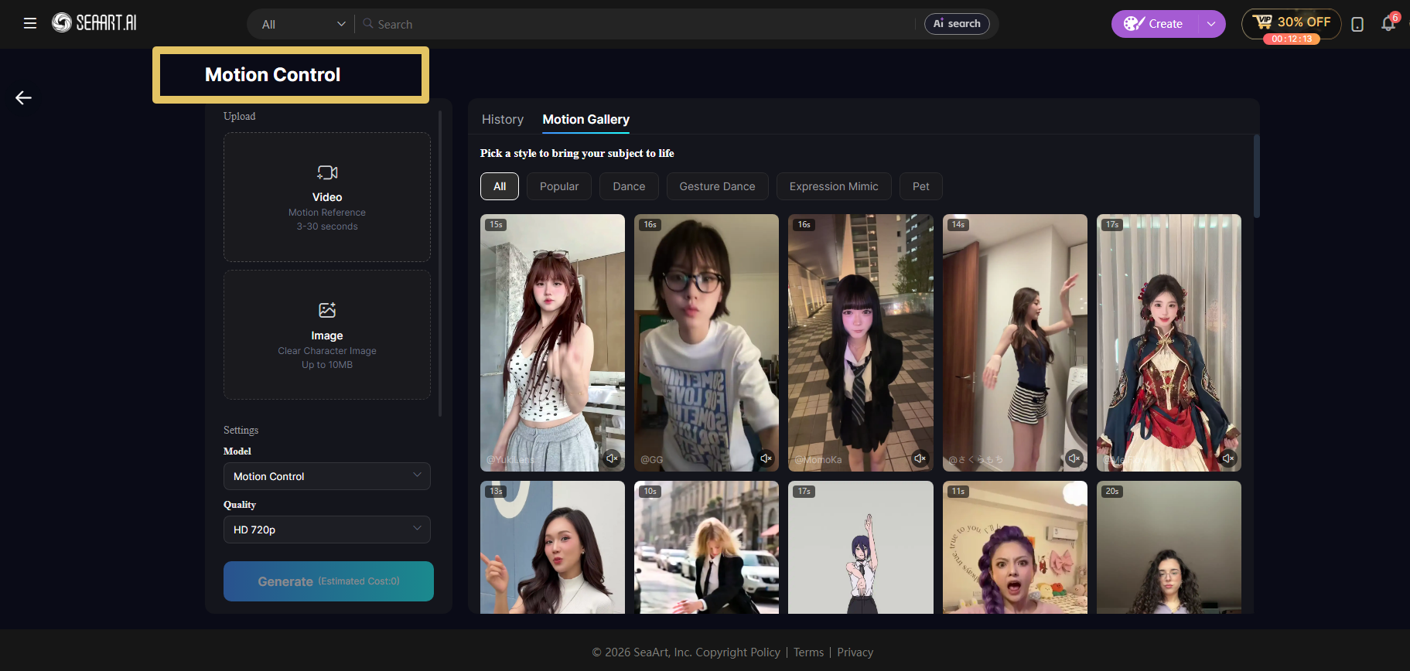Open the mobile app download icon
The image size is (1410, 671).
click(x=1357, y=24)
